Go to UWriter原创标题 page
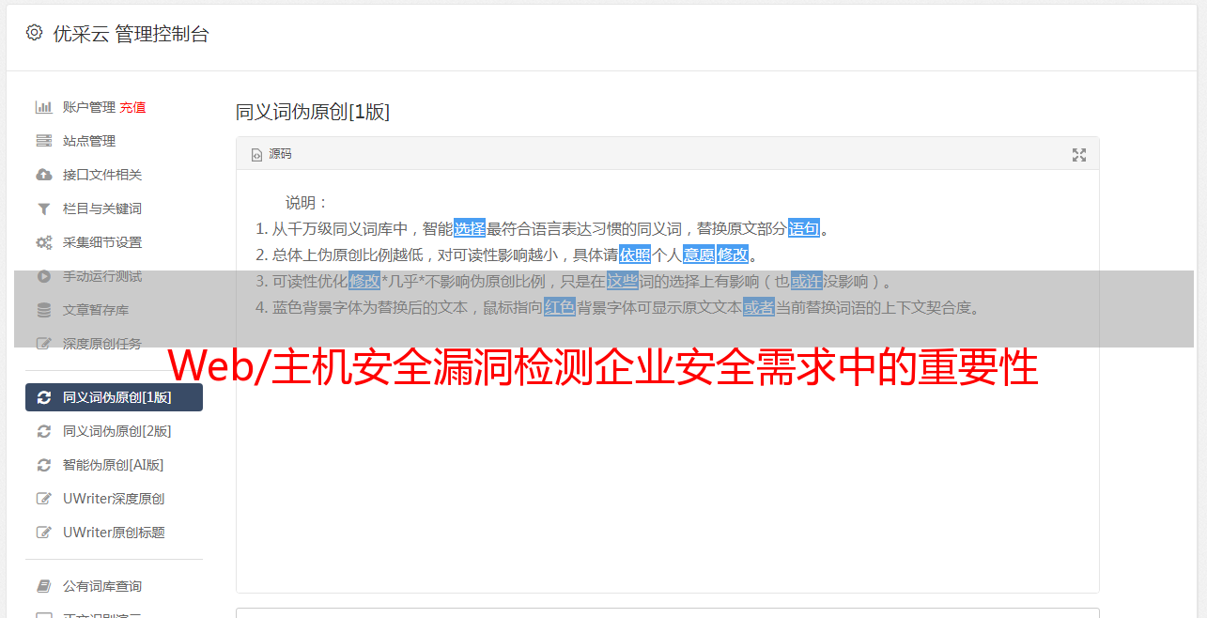The width and height of the screenshot is (1207, 618). pos(114,533)
